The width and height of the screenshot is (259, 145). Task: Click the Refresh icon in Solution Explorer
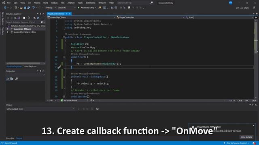pyautogui.click(x=38, y=18)
